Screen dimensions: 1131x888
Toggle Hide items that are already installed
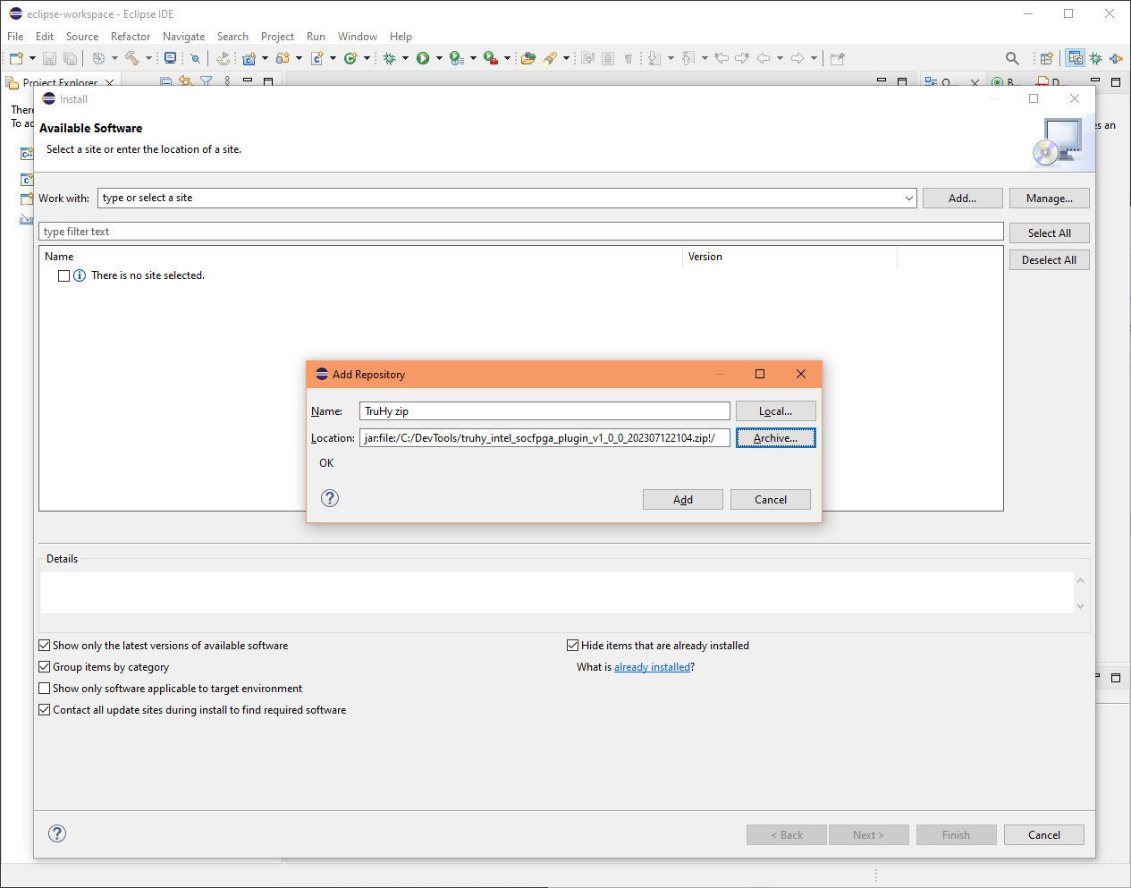click(572, 645)
